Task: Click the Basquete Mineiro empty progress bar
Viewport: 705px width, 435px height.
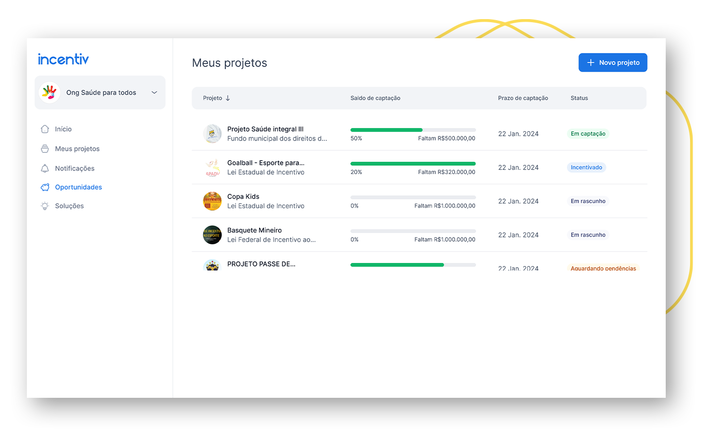Action: click(x=413, y=230)
